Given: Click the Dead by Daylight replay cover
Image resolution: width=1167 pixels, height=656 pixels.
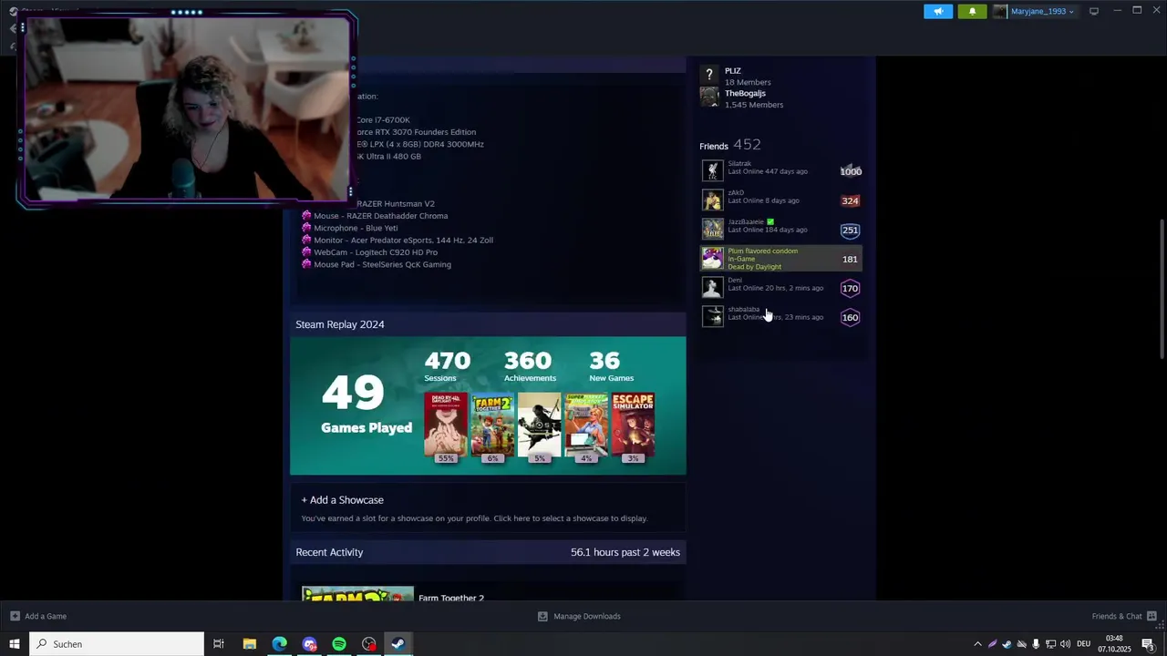Looking at the screenshot, I should (446, 425).
